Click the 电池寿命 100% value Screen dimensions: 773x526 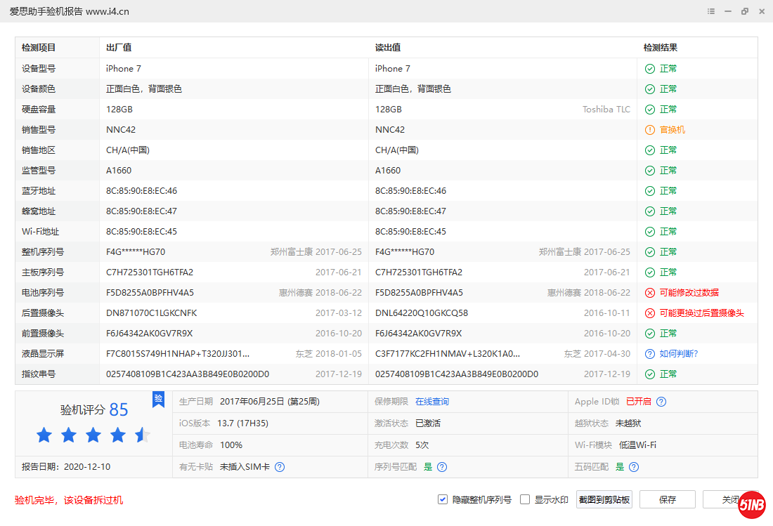pyautogui.click(x=231, y=445)
